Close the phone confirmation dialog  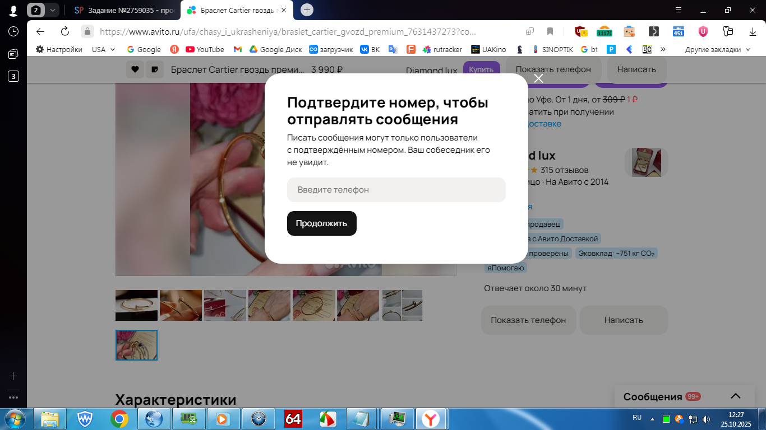tap(539, 78)
